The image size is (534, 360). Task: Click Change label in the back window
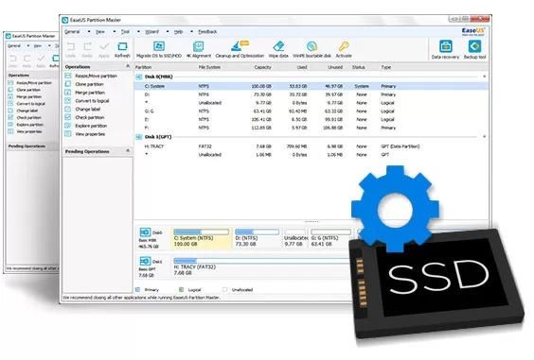[x=23, y=111]
